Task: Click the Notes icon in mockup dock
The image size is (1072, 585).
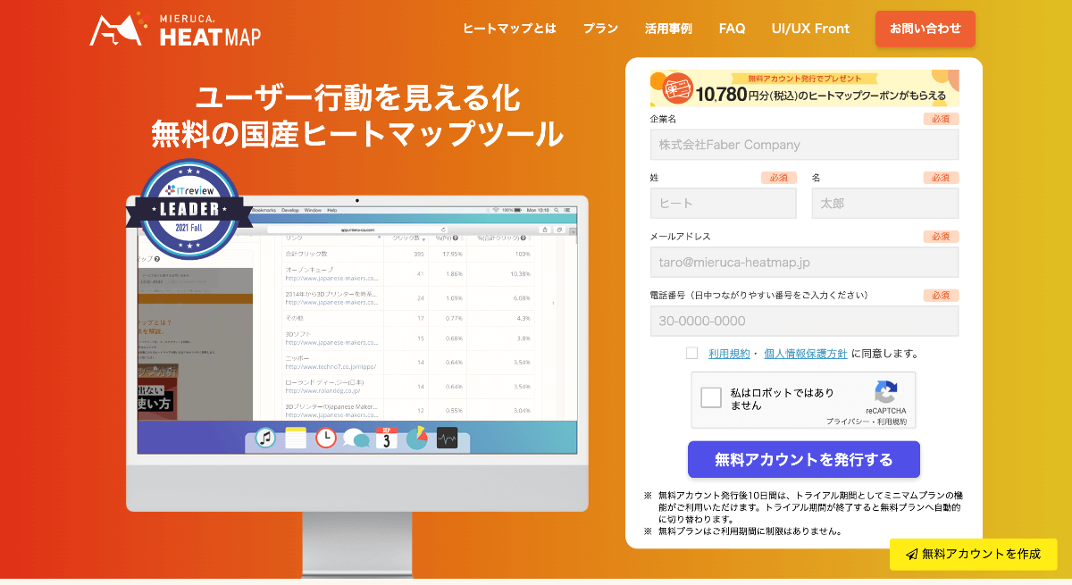Action: 296,438
